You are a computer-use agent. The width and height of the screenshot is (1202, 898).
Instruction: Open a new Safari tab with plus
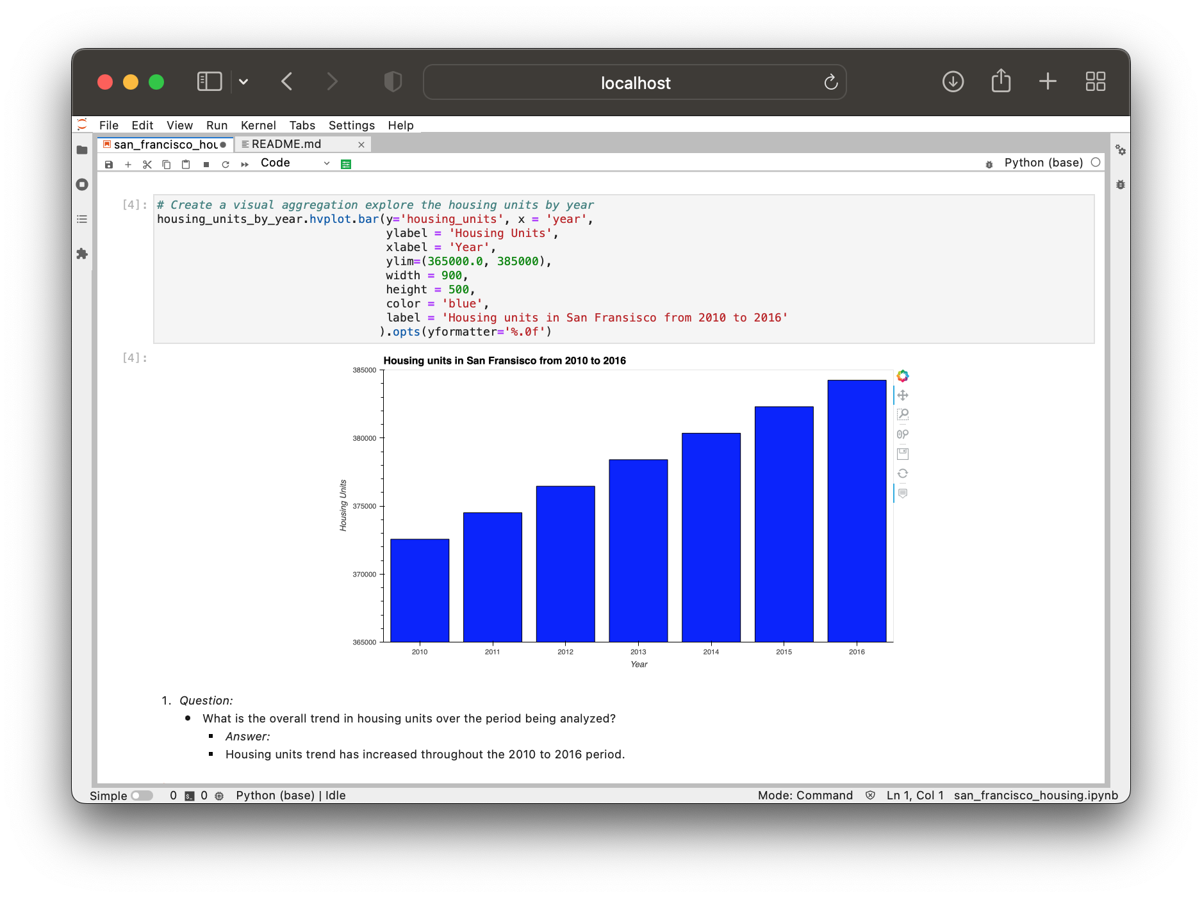pos(1048,81)
